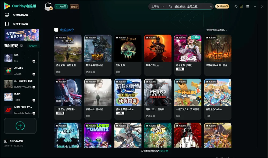
Task: Open the 全平台 platform dropdown
Action: [x=157, y=6]
